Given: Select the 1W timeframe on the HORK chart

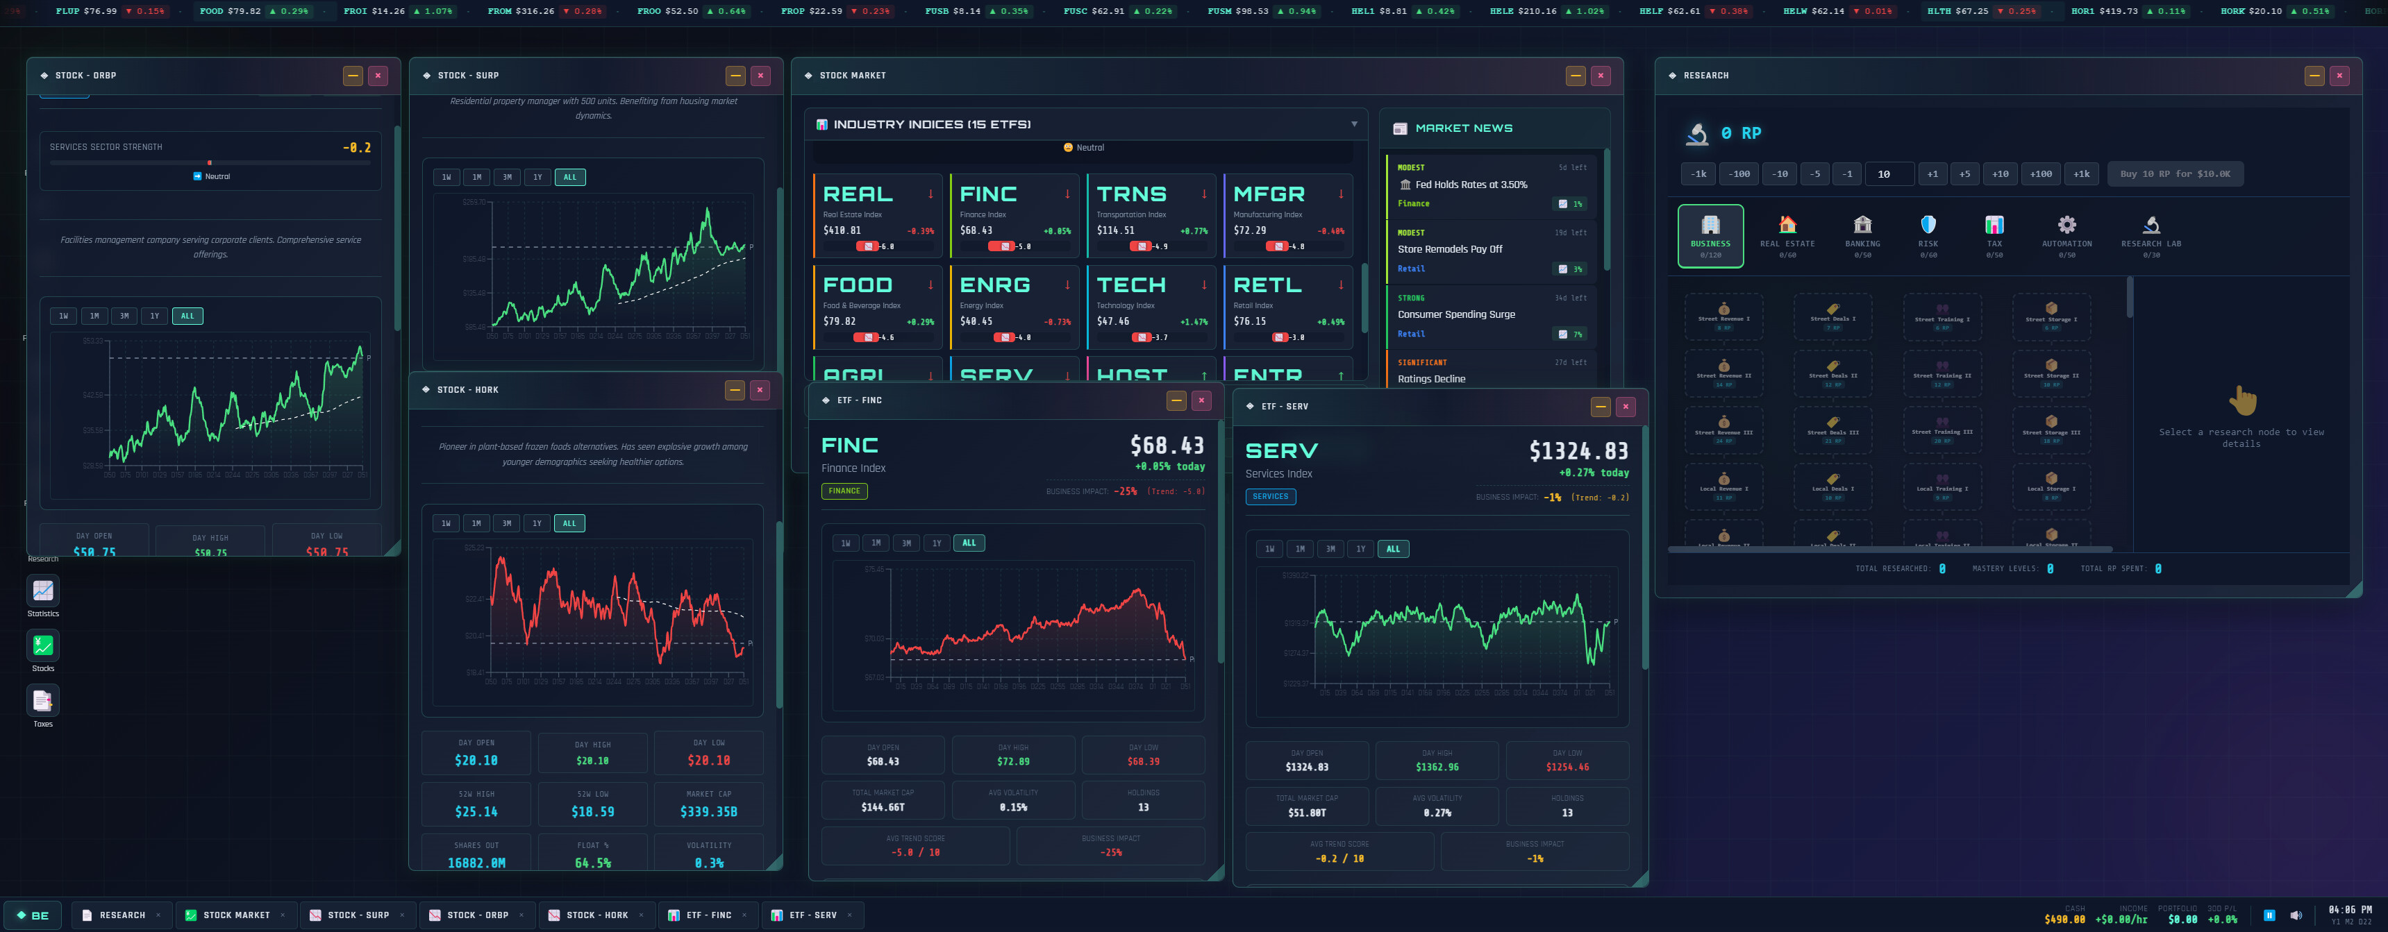Looking at the screenshot, I should pyautogui.click(x=446, y=523).
